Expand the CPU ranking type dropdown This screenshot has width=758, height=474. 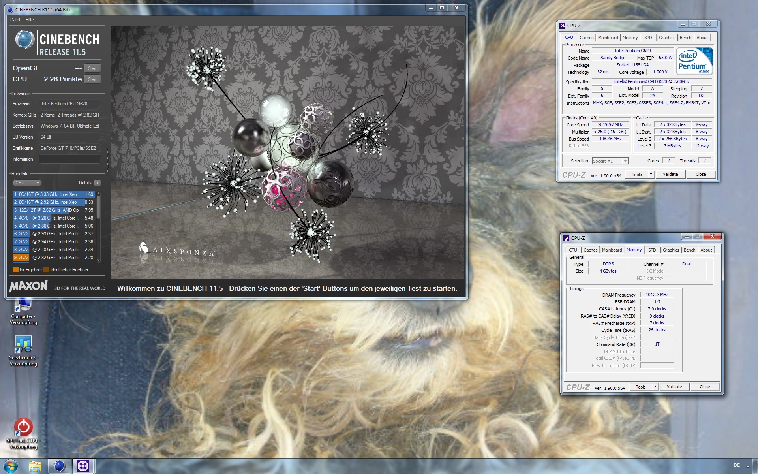[27, 183]
